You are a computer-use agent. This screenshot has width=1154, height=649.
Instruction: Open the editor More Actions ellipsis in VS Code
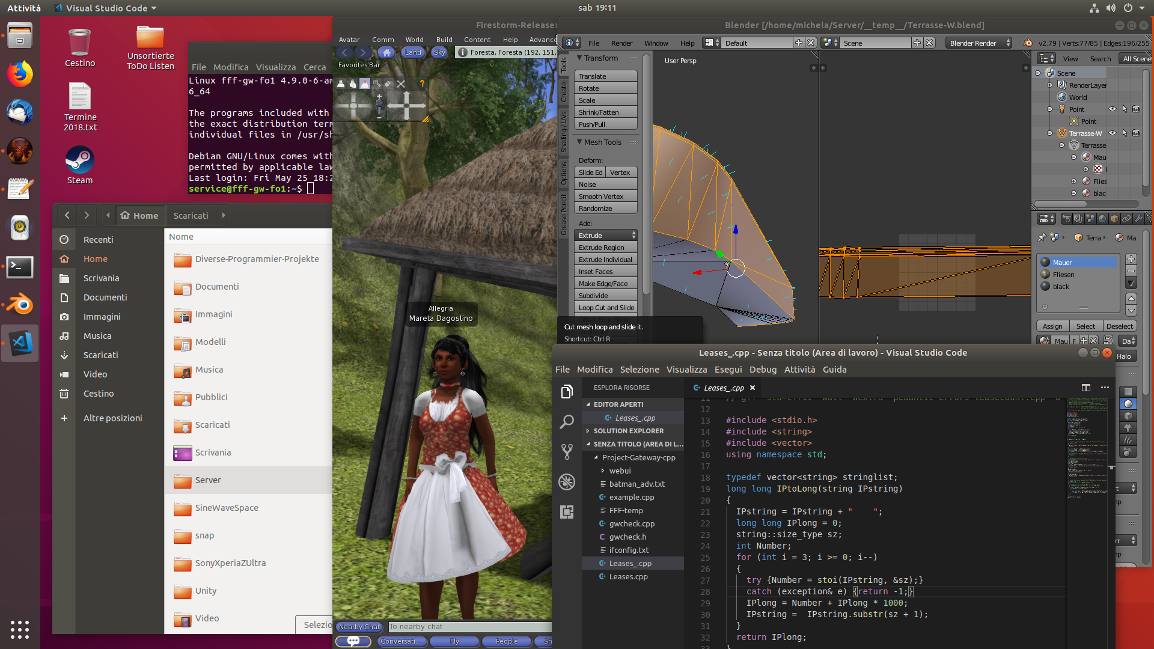coord(1105,388)
